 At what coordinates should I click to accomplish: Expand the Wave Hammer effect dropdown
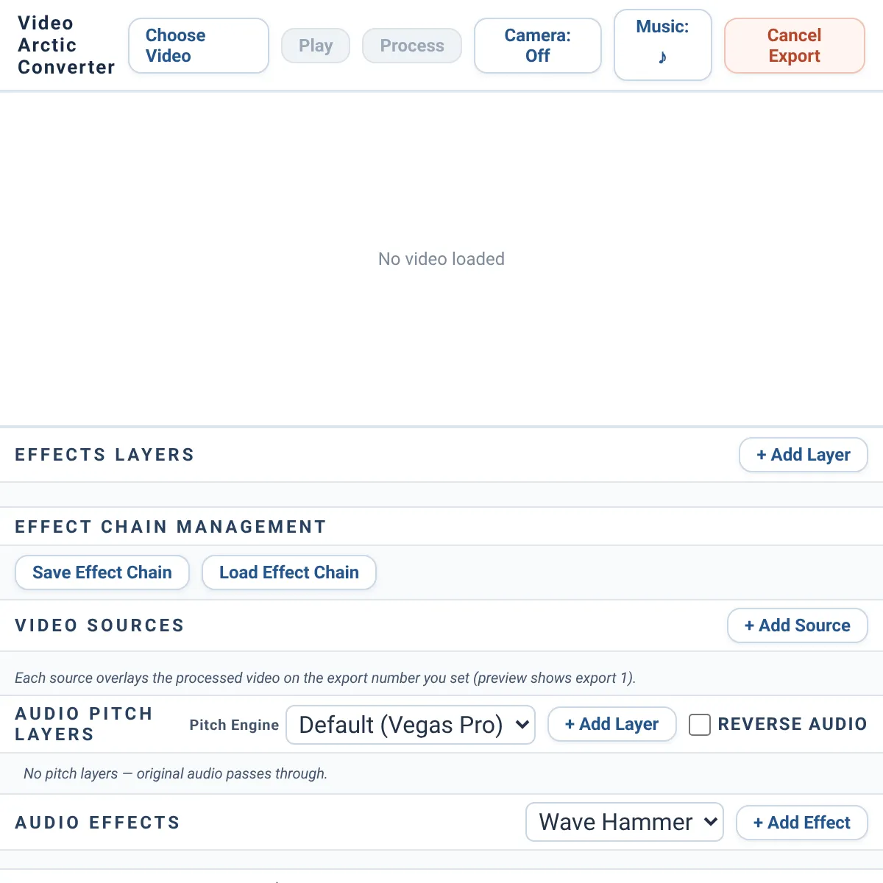coord(625,822)
